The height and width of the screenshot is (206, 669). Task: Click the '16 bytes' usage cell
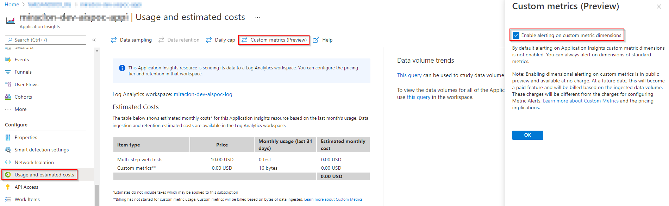(x=268, y=168)
